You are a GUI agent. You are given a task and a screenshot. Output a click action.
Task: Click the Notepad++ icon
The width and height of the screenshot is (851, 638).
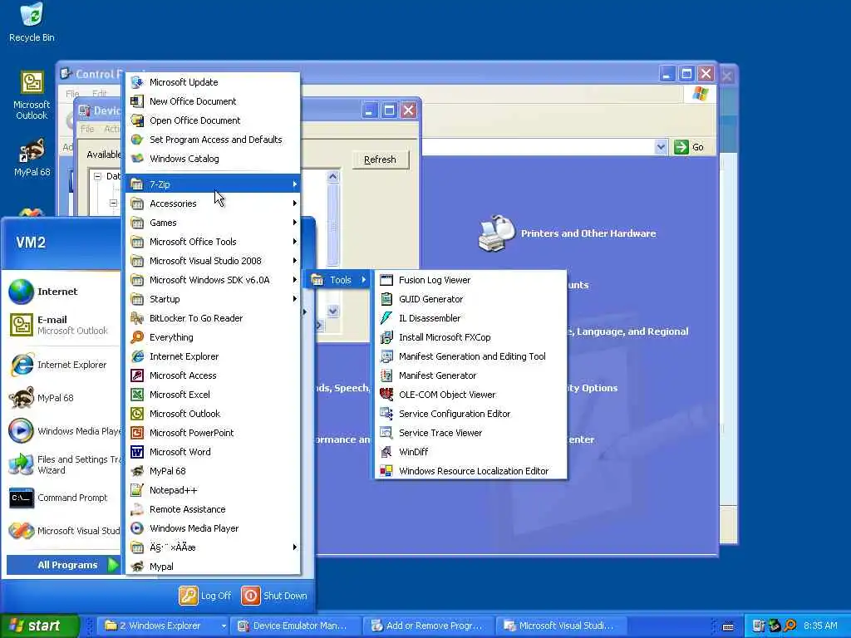click(x=137, y=490)
